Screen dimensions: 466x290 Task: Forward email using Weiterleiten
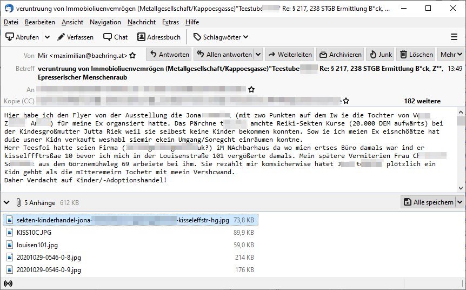289,55
